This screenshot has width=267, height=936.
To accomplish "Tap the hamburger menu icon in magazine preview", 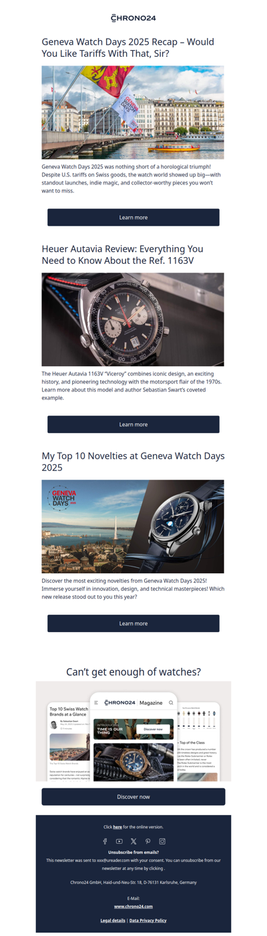I will coord(96,703).
